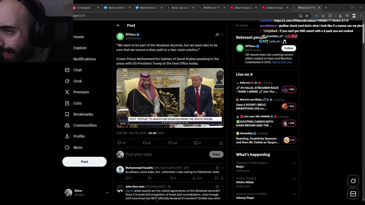This screenshot has height=205, width=365.
Task: Open more options on Muhammad Huzaifa's reply
Action: click(222, 168)
